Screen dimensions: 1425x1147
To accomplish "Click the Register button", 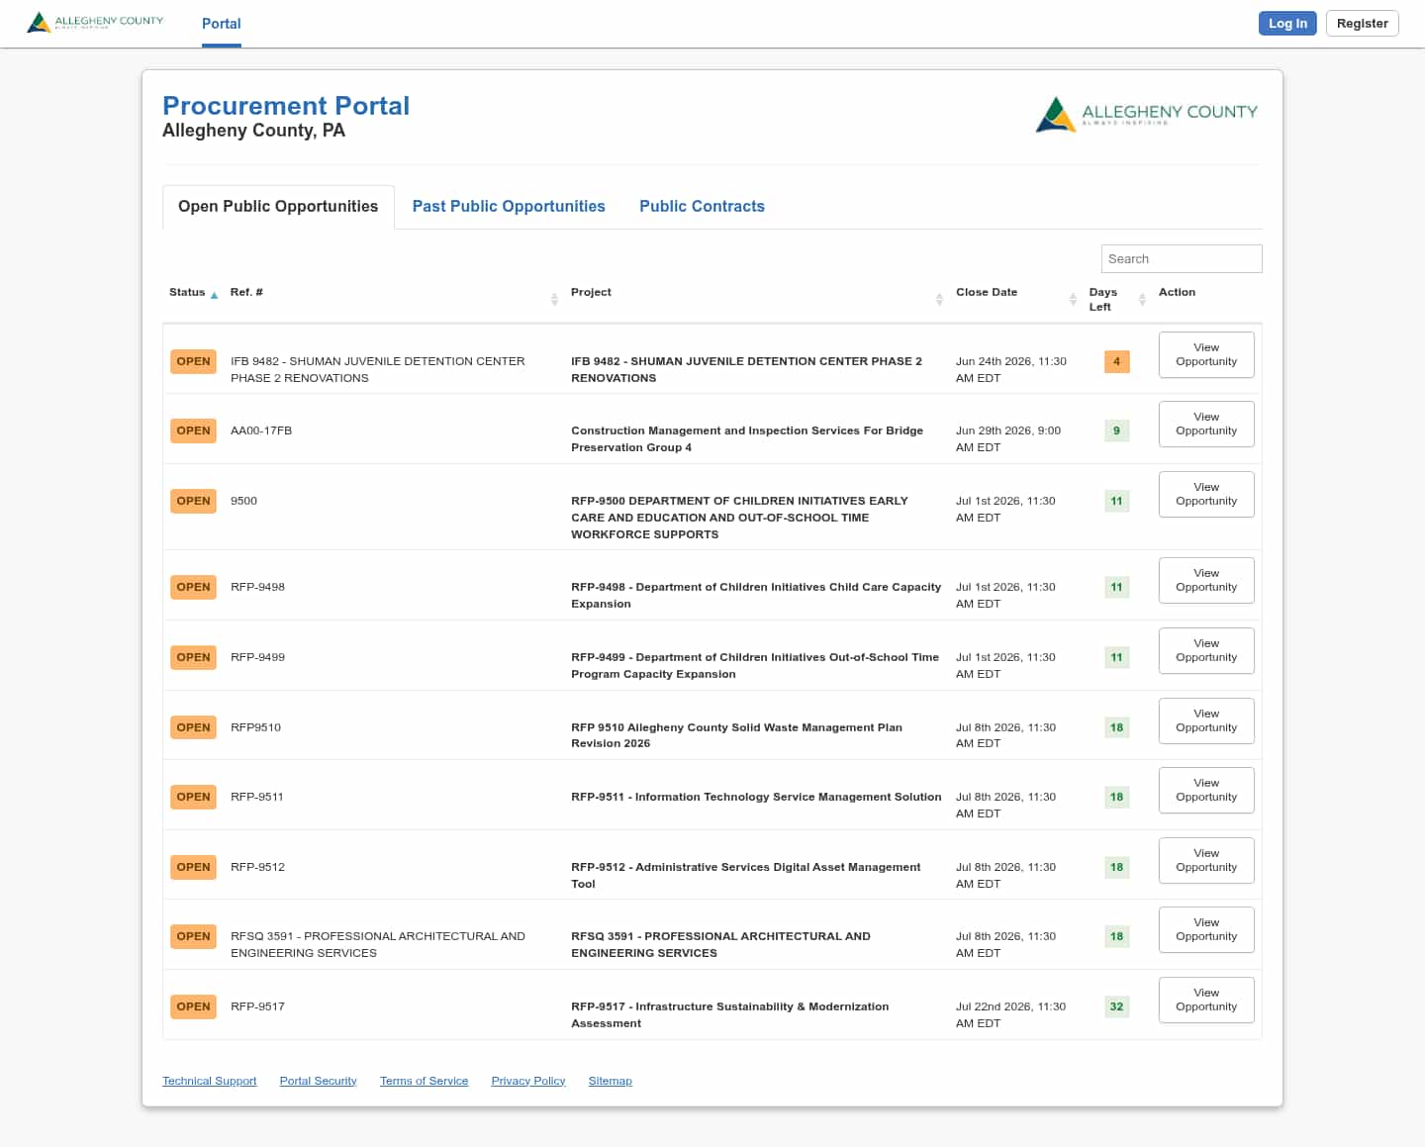I will coord(1362,23).
